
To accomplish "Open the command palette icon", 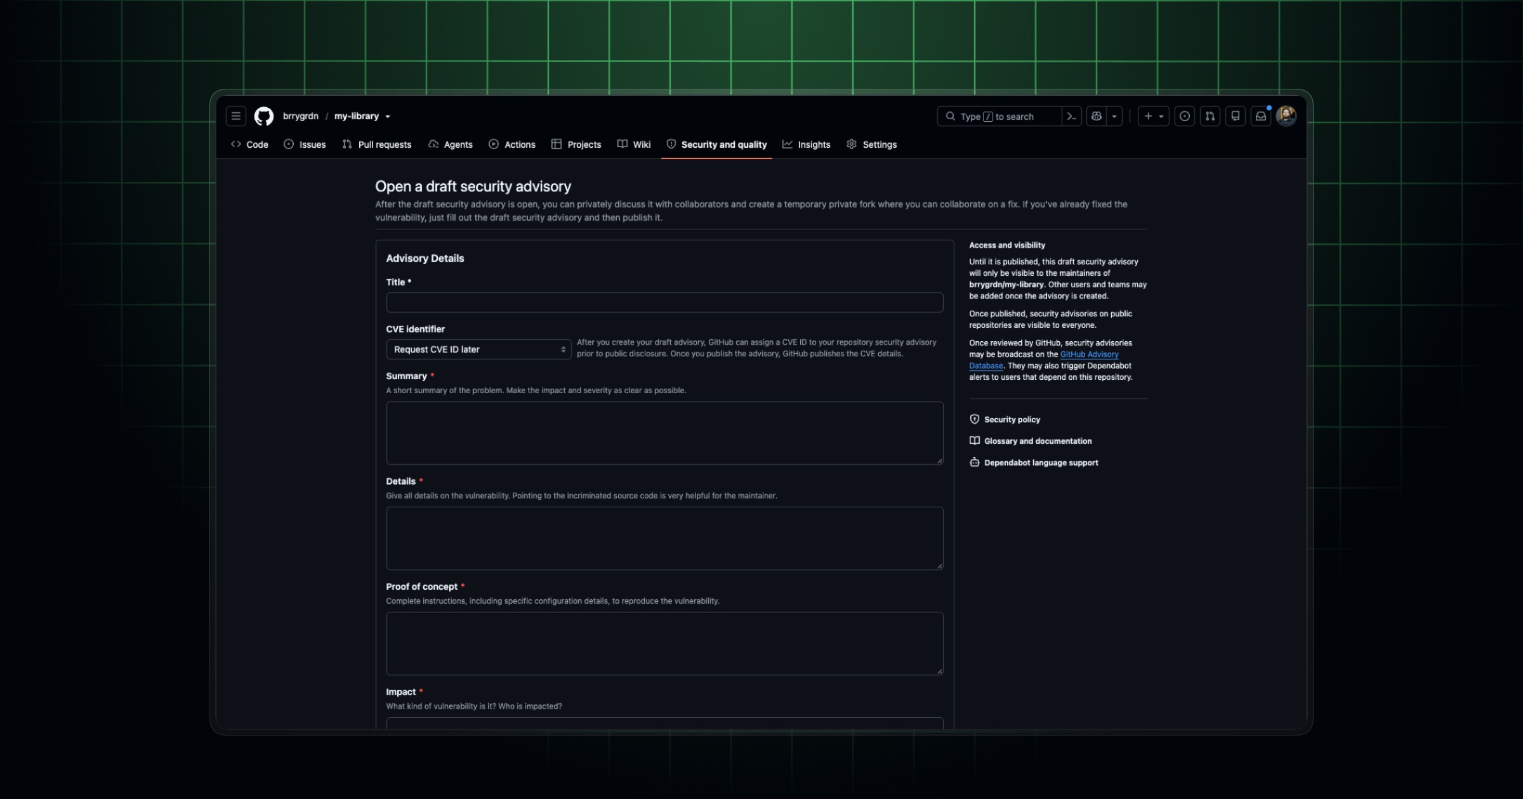I will pyautogui.click(x=1071, y=116).
